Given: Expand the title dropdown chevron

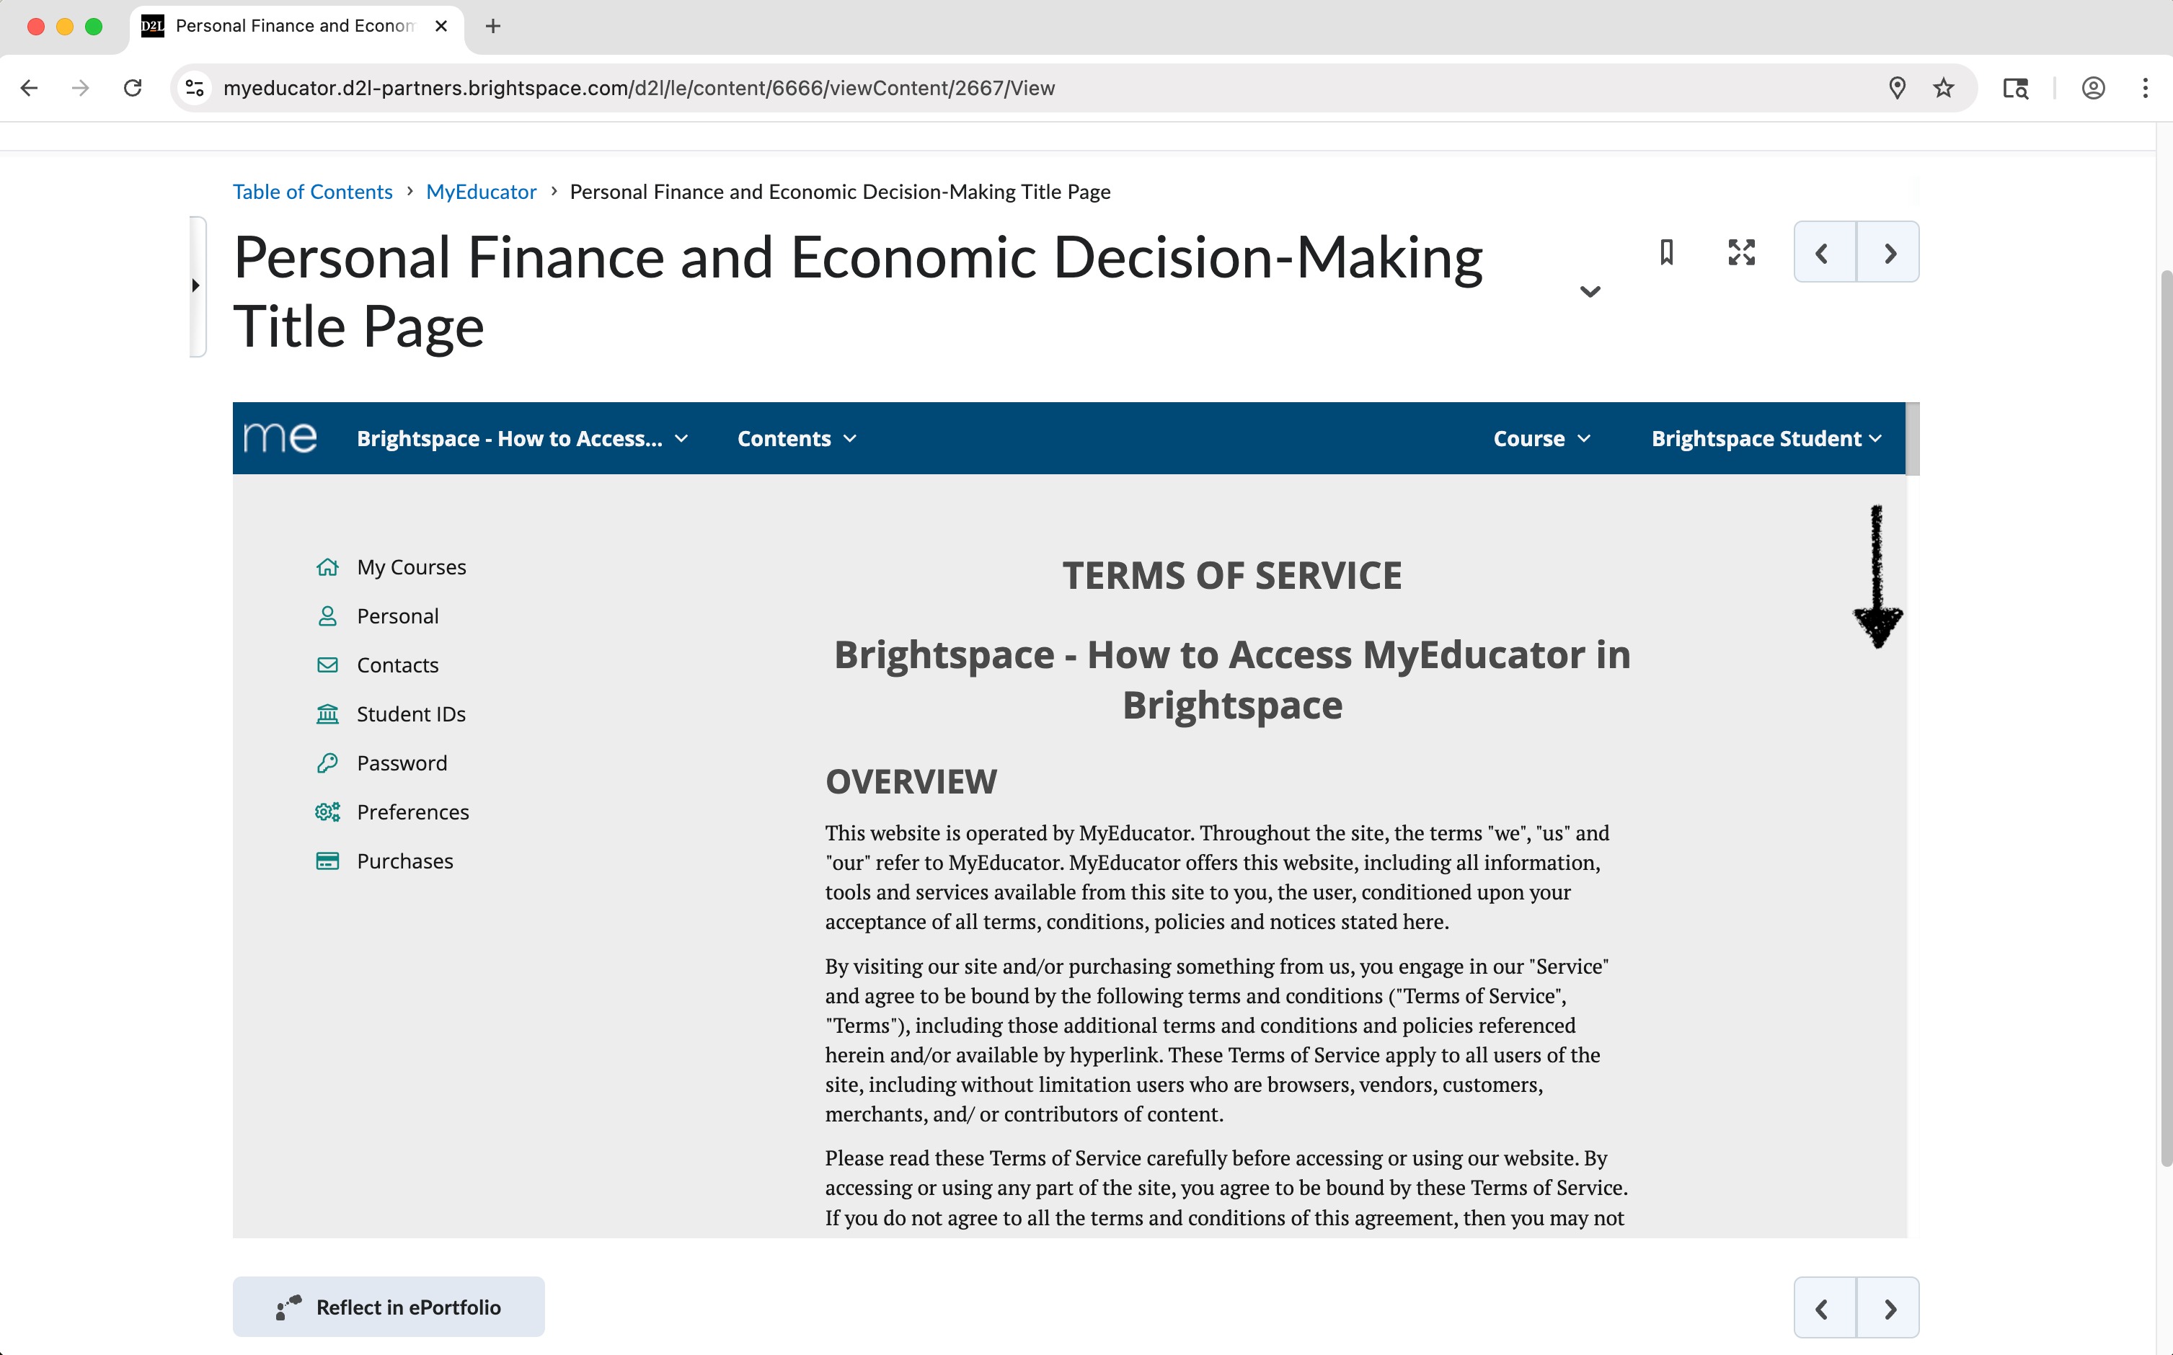Looking at the screenshot, I should 1590,292.
